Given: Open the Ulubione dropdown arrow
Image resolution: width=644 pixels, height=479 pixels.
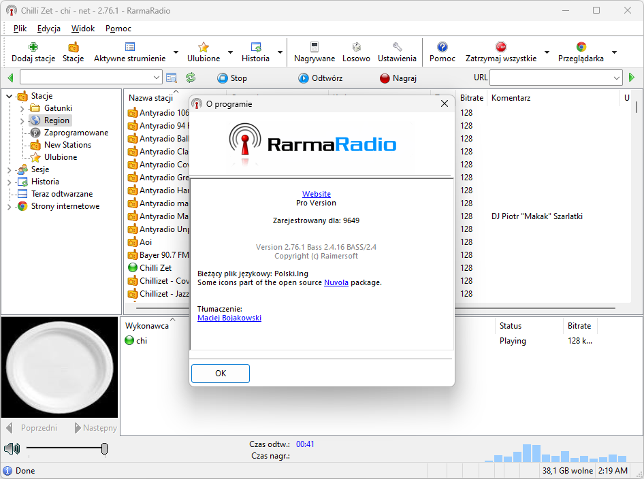Looking at the screenshot, I should 230,52.
